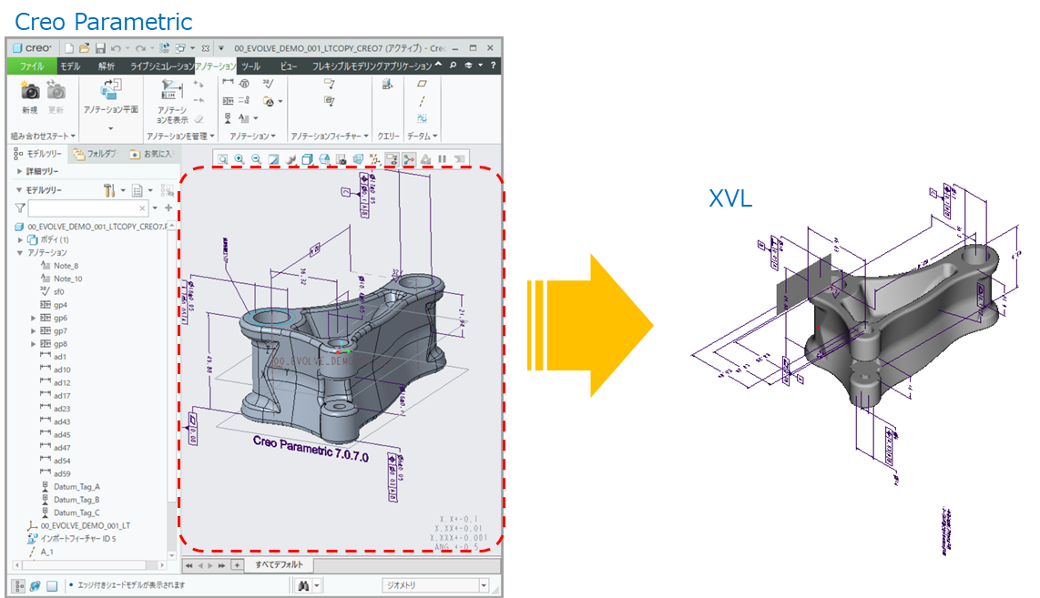This screenshot has width=1040, height=598.
Task: Open the お気に入り navigator tab
Action: pyautogui.click(x=151, y=154)
